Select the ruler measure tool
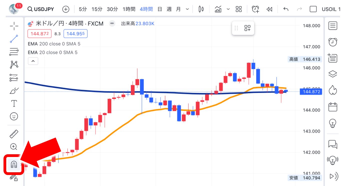This screenshot has height=186, width=346. coord(14,134)
